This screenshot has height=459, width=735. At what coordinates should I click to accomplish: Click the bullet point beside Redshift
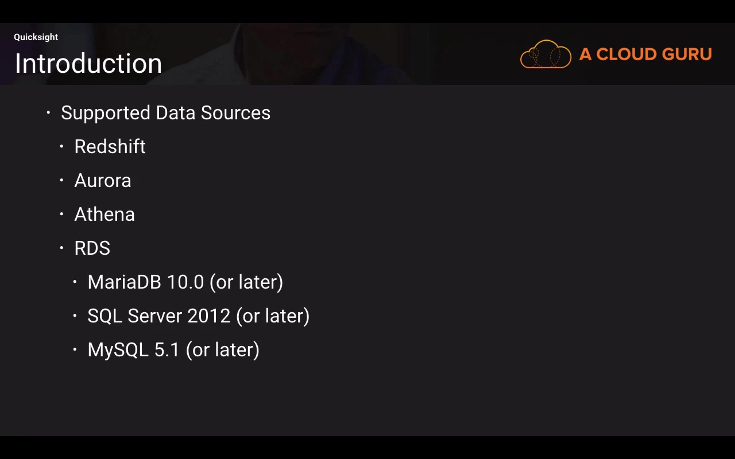[61, 146]
